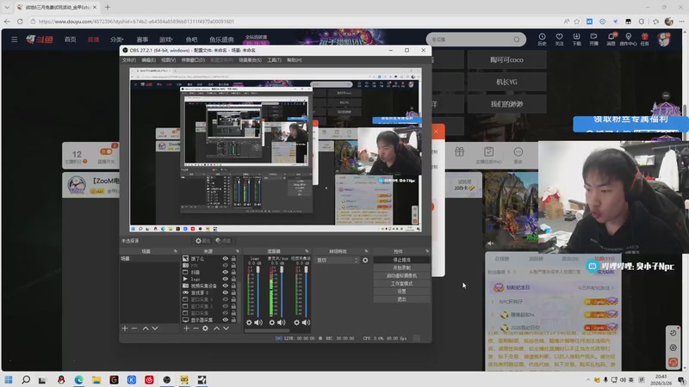
Task: Toggle lock for 视频采集设备 source
Action: pyautogui.click(x=233, y=286)
